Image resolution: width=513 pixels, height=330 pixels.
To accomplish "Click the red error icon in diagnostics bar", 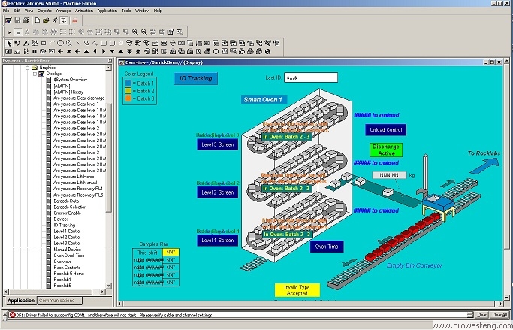I will (13, 315).
